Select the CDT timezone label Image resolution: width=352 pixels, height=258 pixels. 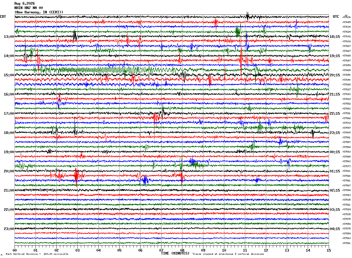[3, 17]
